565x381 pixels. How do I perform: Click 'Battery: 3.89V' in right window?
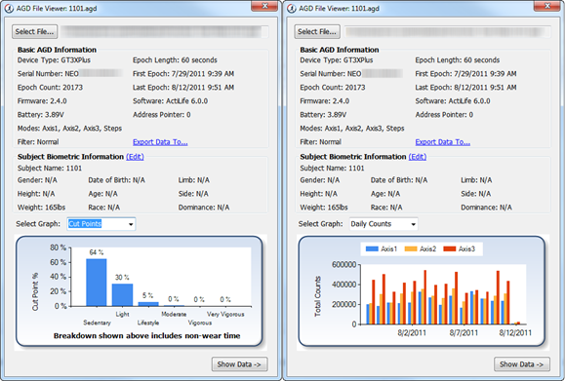323,115
